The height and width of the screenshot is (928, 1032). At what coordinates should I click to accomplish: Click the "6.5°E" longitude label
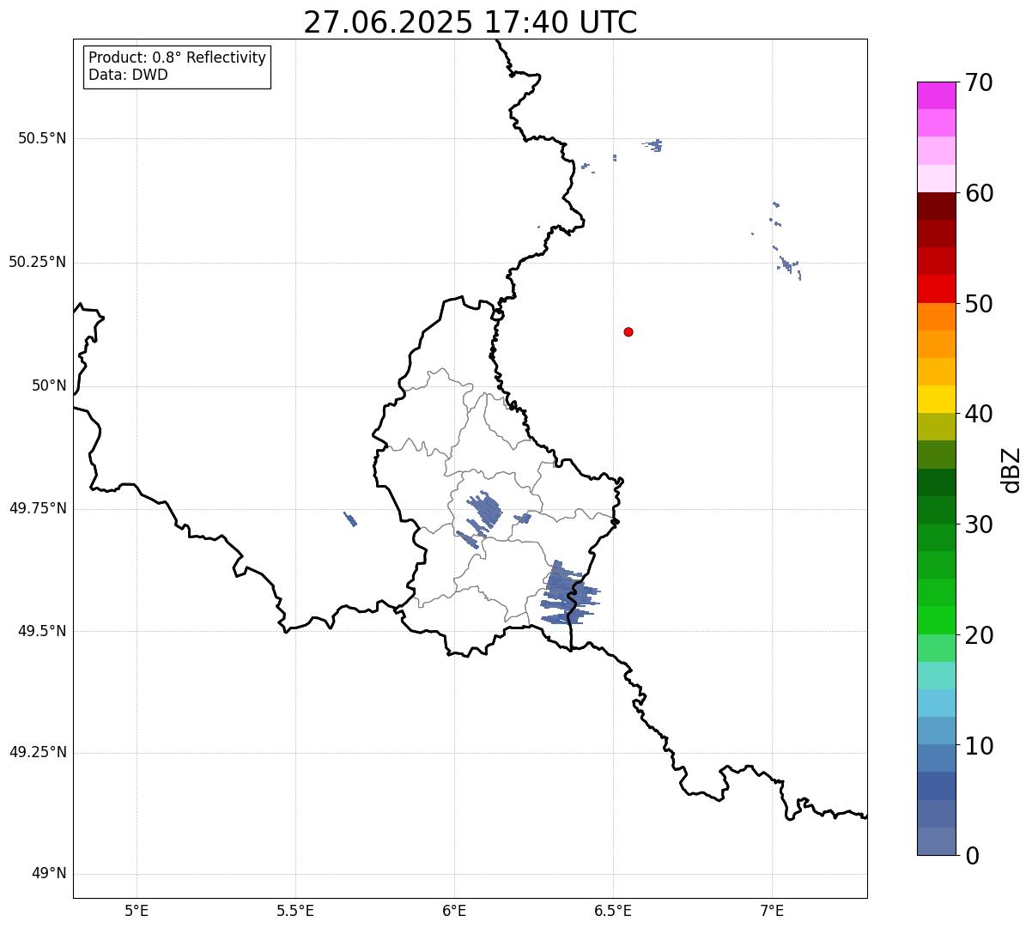(613, 911)
